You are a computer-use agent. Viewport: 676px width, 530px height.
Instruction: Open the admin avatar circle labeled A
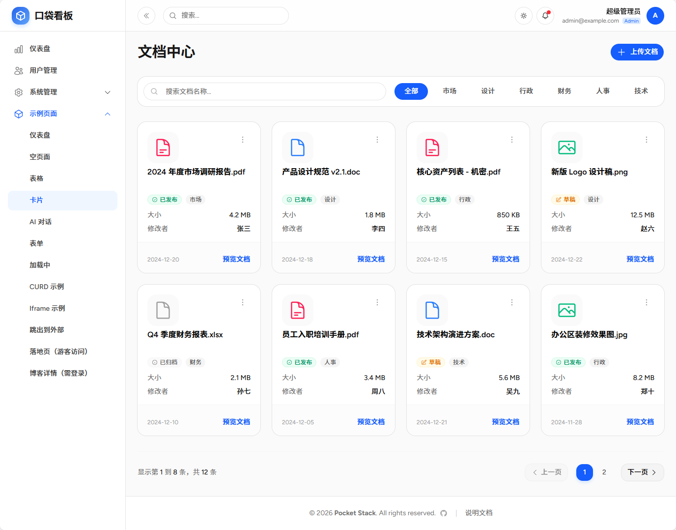pos(655,15)
